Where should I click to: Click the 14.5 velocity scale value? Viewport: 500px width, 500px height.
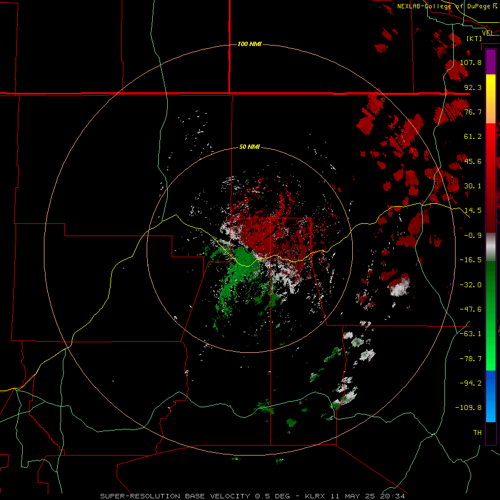tap(473, 211)
